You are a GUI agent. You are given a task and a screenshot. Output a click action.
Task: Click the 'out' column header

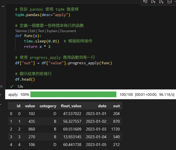pos(116,106)
